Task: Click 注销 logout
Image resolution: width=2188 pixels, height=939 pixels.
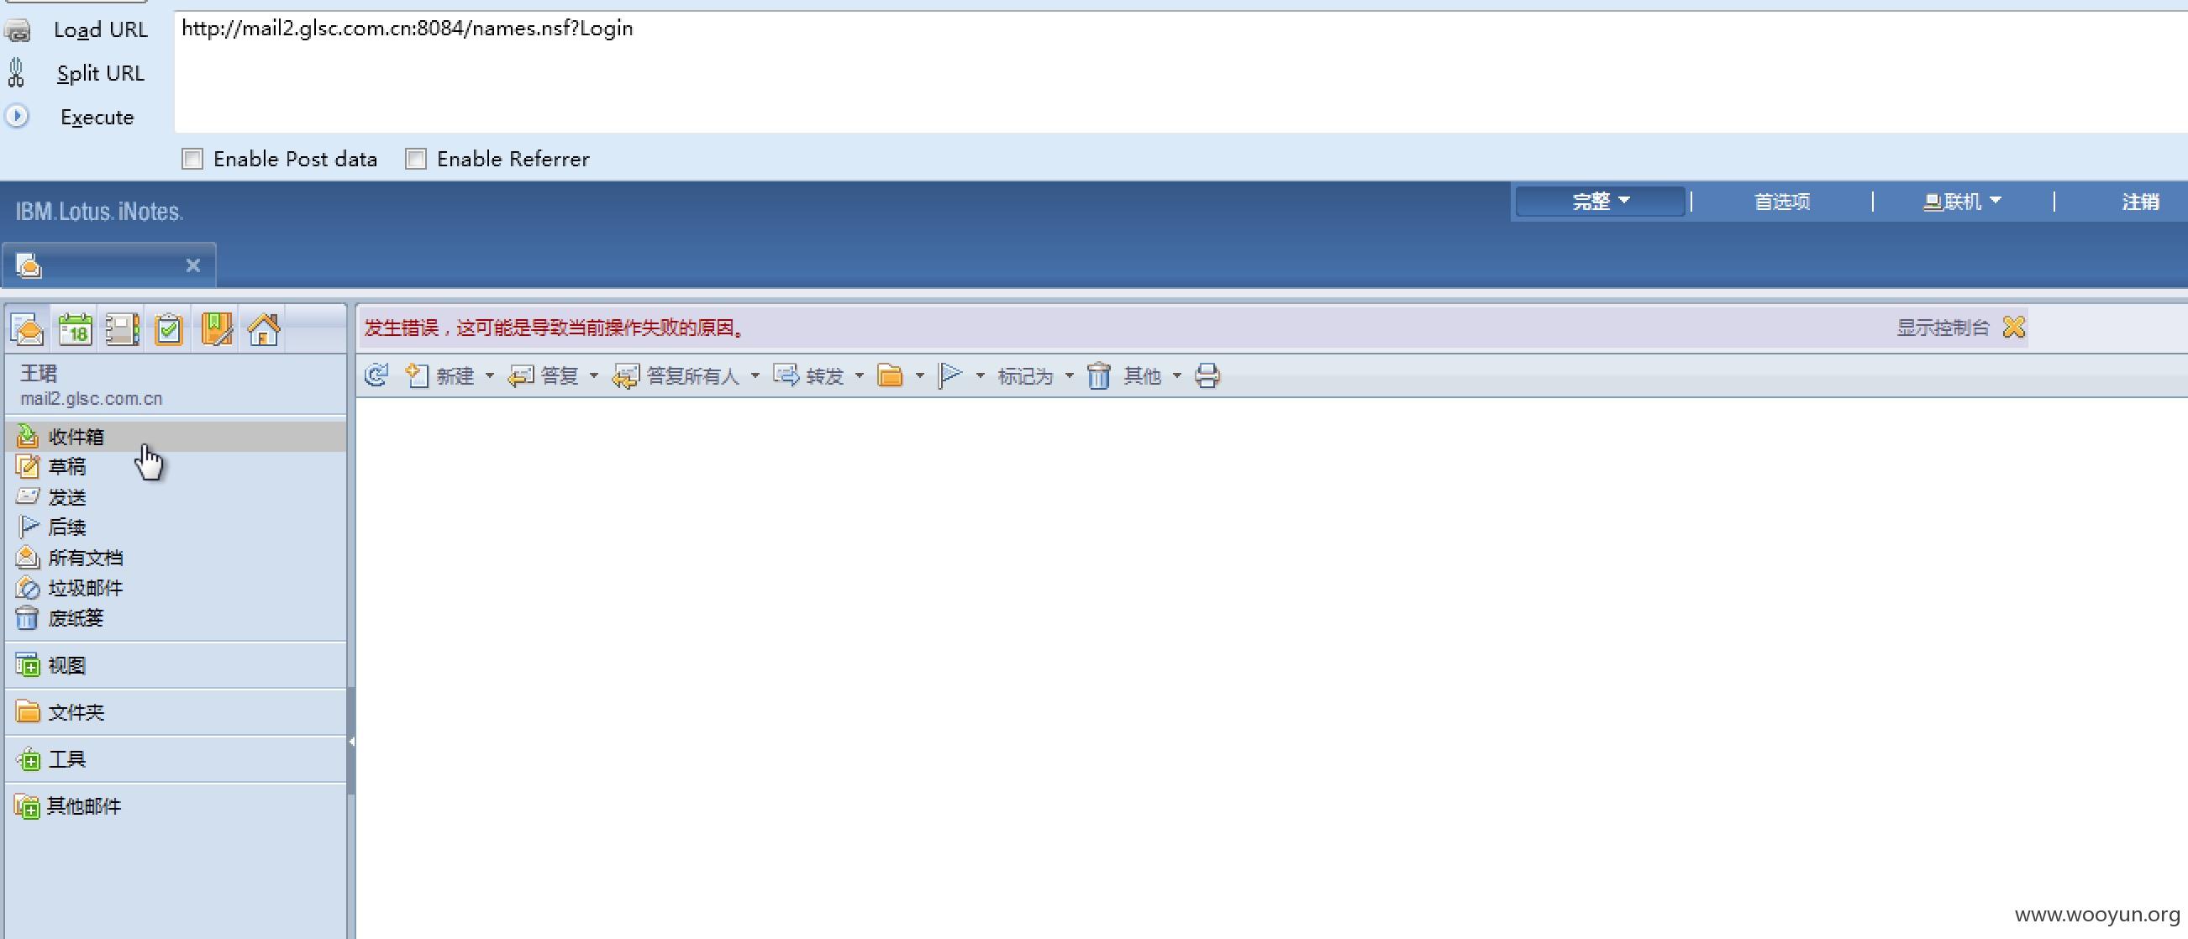Action: (2139, 202)
